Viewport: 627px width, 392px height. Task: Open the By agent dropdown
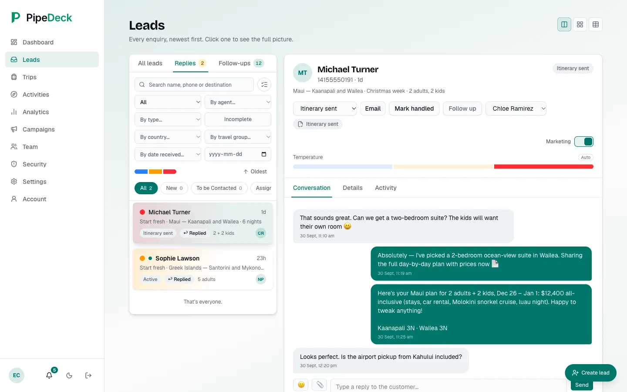[x=238, y=102]
